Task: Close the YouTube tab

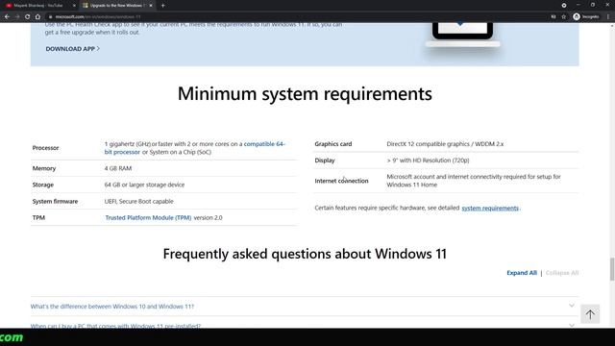Action: click(x=74, y=6)
